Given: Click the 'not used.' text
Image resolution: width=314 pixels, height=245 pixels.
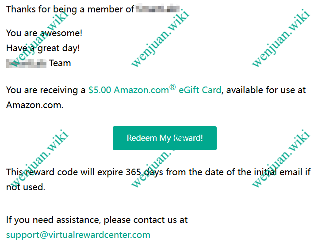Looking at the screenshot, I should click(x=26, y=187).
